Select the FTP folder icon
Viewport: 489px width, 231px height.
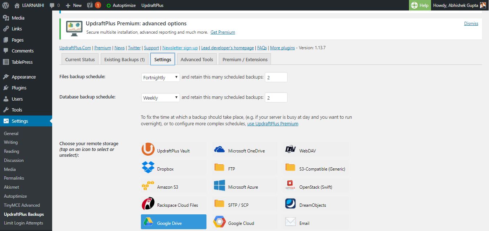pyautogui.click(x=220, y=168)
